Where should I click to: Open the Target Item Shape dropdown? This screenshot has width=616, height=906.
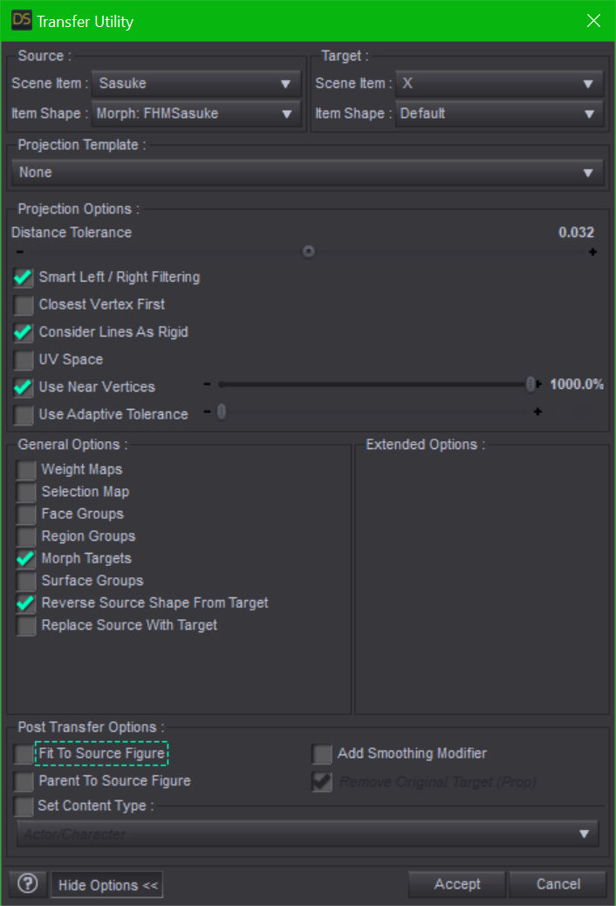pos(499,113)
